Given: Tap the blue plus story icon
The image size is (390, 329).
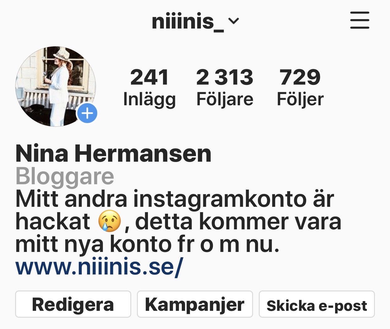Looking at the screenshot, I should pyautogui.click(x=87, y=113).
